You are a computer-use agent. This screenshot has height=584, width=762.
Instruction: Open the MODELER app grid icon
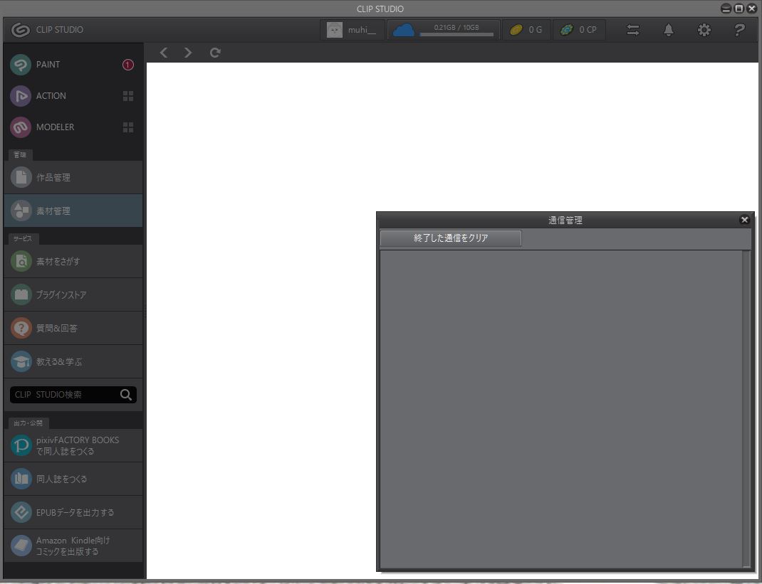128,127
